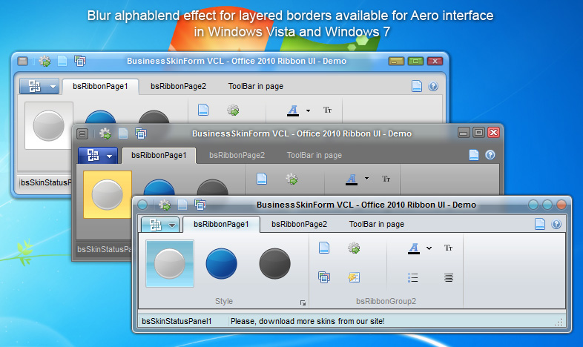Expand font color dropdown in middle window
Image resolution: width=583 pixels, height=347 pixels.
point(366,179)
